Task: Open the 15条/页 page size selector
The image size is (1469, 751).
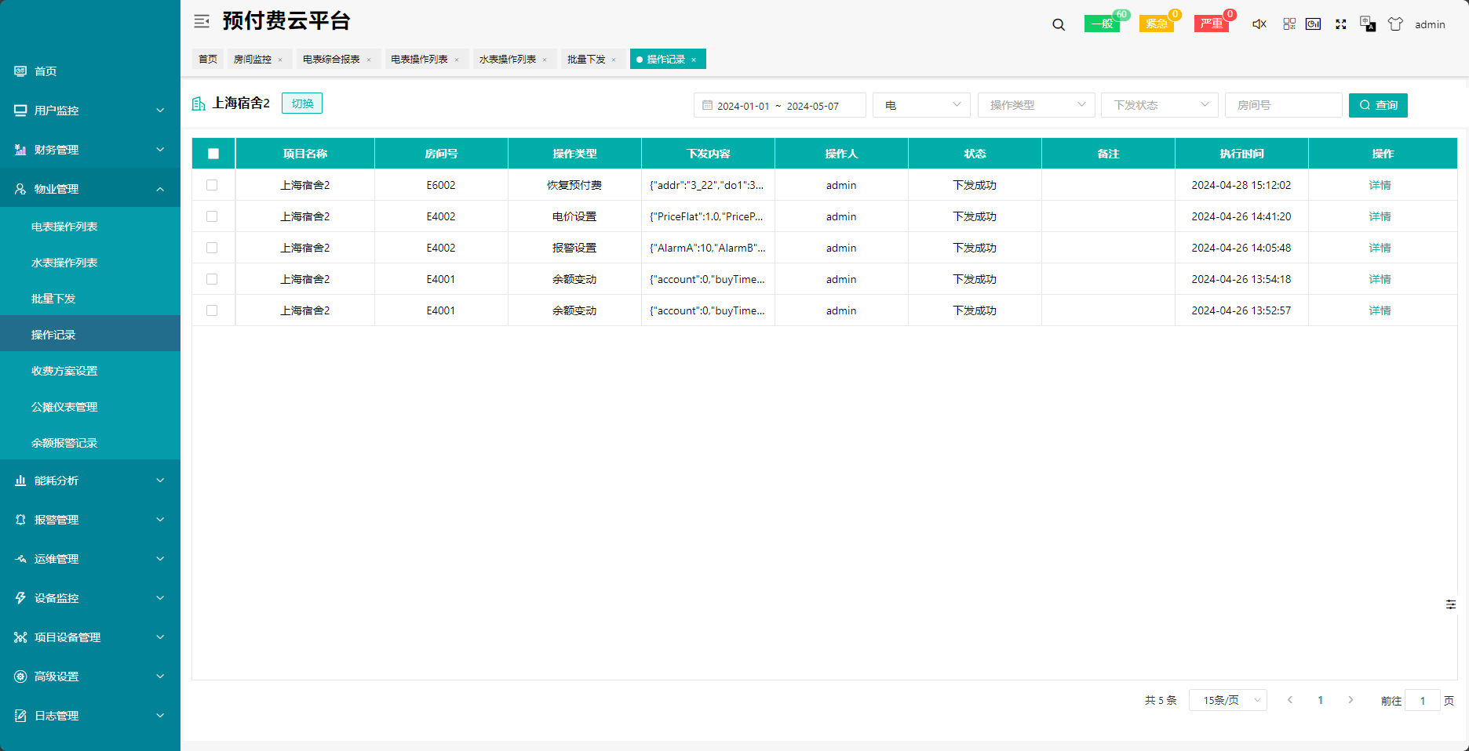Action: coord(1228,700)
